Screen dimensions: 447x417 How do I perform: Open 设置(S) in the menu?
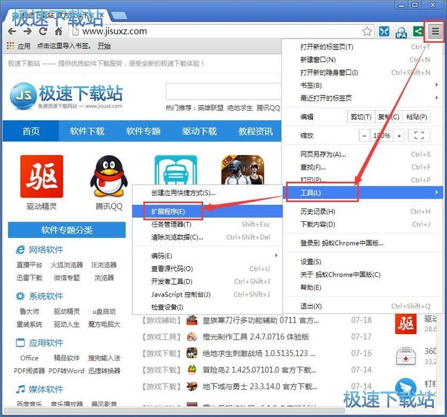362,261
